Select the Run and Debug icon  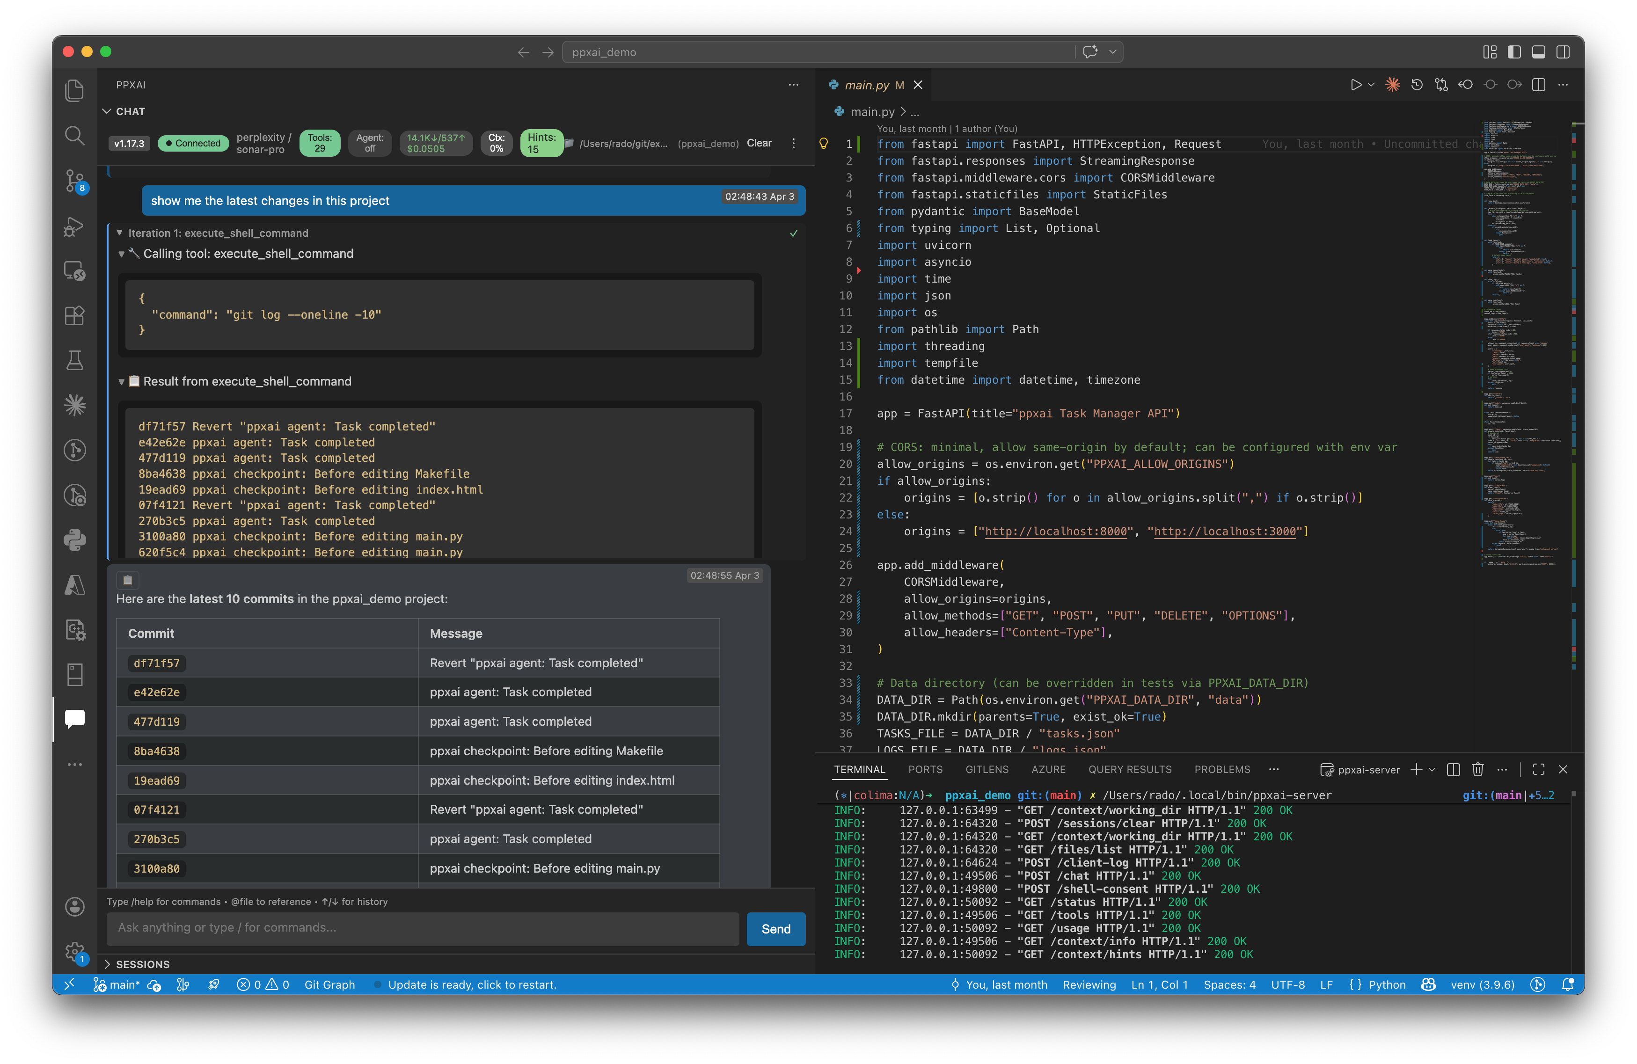[x=74, y=227]
